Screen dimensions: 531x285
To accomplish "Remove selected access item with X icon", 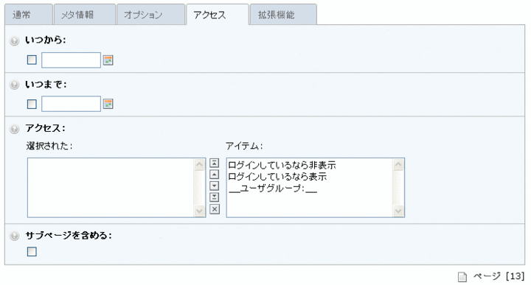I will click(215, 209).
